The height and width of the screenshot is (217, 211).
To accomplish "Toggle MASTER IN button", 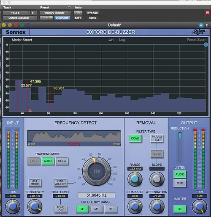I will 180,209.
